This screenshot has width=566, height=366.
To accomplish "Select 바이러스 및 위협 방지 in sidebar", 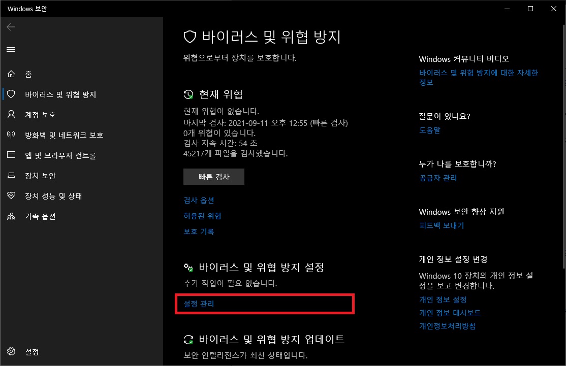I will [x=60, y=94].
